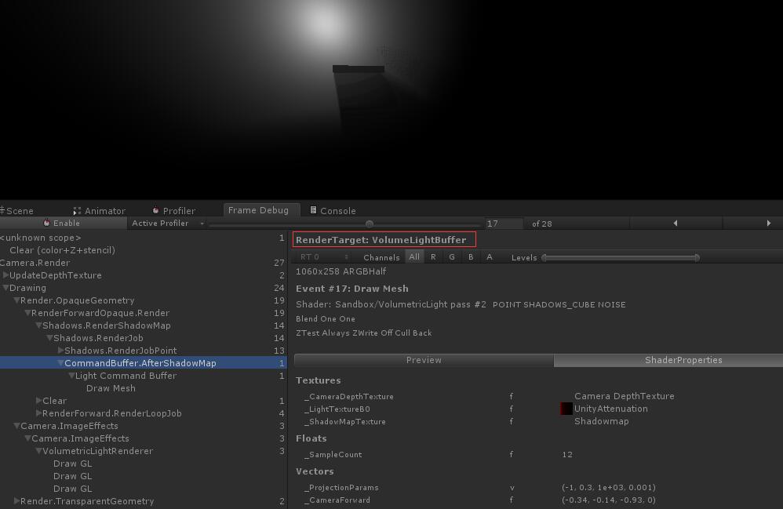Open the Animator tab
This screenshot has height=509, width=783.
click(x=100, y=211)
